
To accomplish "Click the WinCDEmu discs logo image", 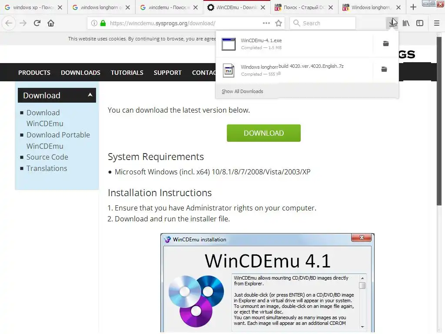I will coord(196,301).
